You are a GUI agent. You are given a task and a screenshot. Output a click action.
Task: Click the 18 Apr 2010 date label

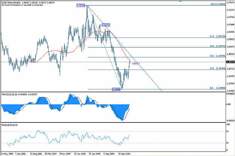pyautogui.click(x=124, y=154)
